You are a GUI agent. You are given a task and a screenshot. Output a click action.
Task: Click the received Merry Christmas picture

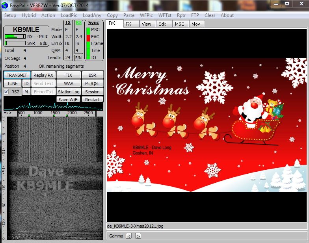(207, 125)
